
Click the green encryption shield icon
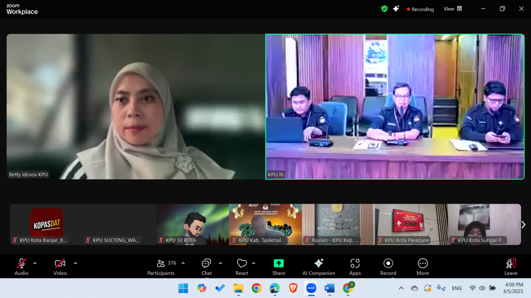pos(384,9)
